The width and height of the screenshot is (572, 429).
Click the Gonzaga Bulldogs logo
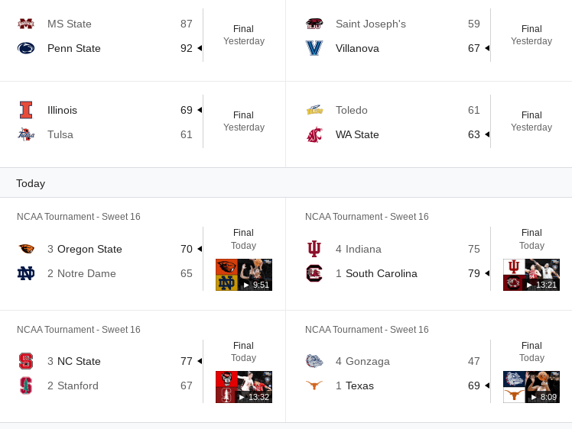pyautogui.click(x=314, y=361)
